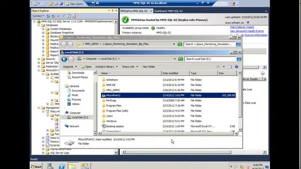
Task: Sort files by Date modified column header
Action: [175, 73]
